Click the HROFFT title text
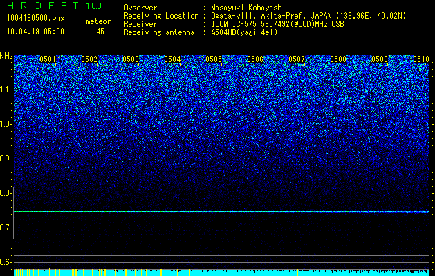The height and width of the screenshot is (276, 435). pos(43,6)
